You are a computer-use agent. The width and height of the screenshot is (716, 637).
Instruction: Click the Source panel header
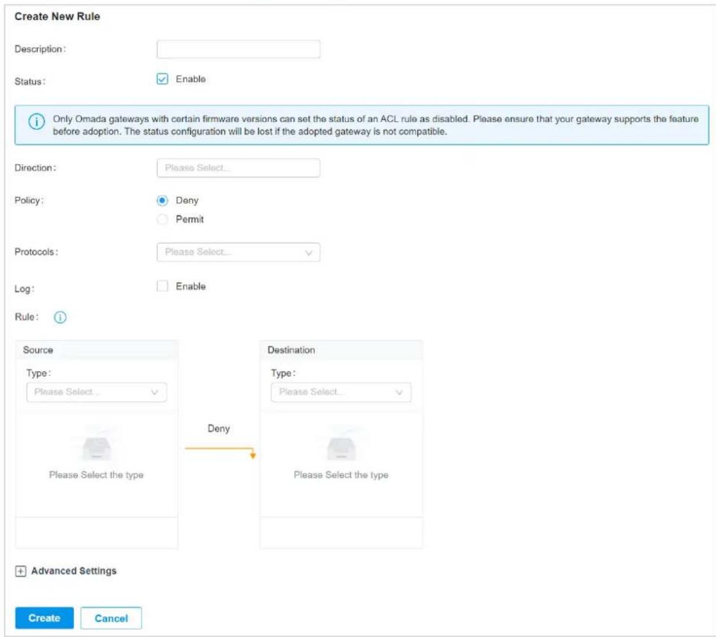coord(97,350)
